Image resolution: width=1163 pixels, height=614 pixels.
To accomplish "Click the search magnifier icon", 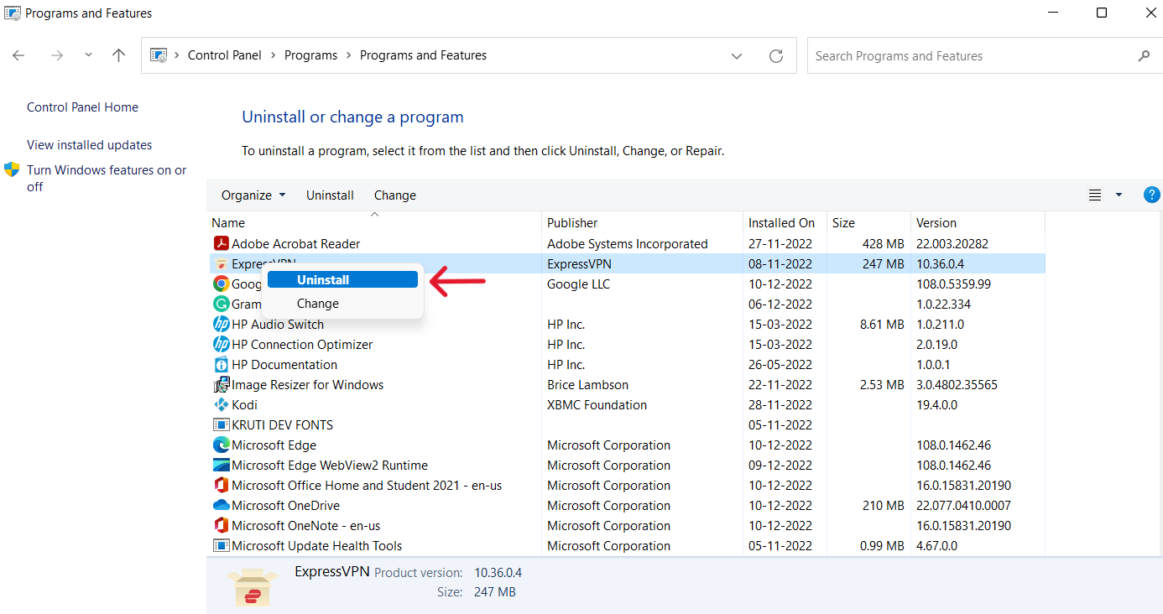I will [1144, 56].
